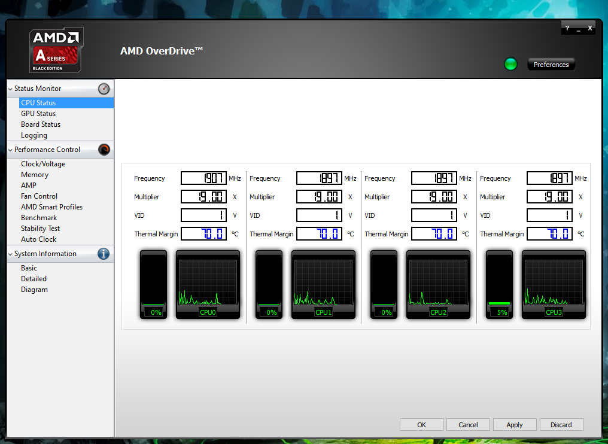Click the CPU0 multiplier 19.00 field

pos(203,197)
